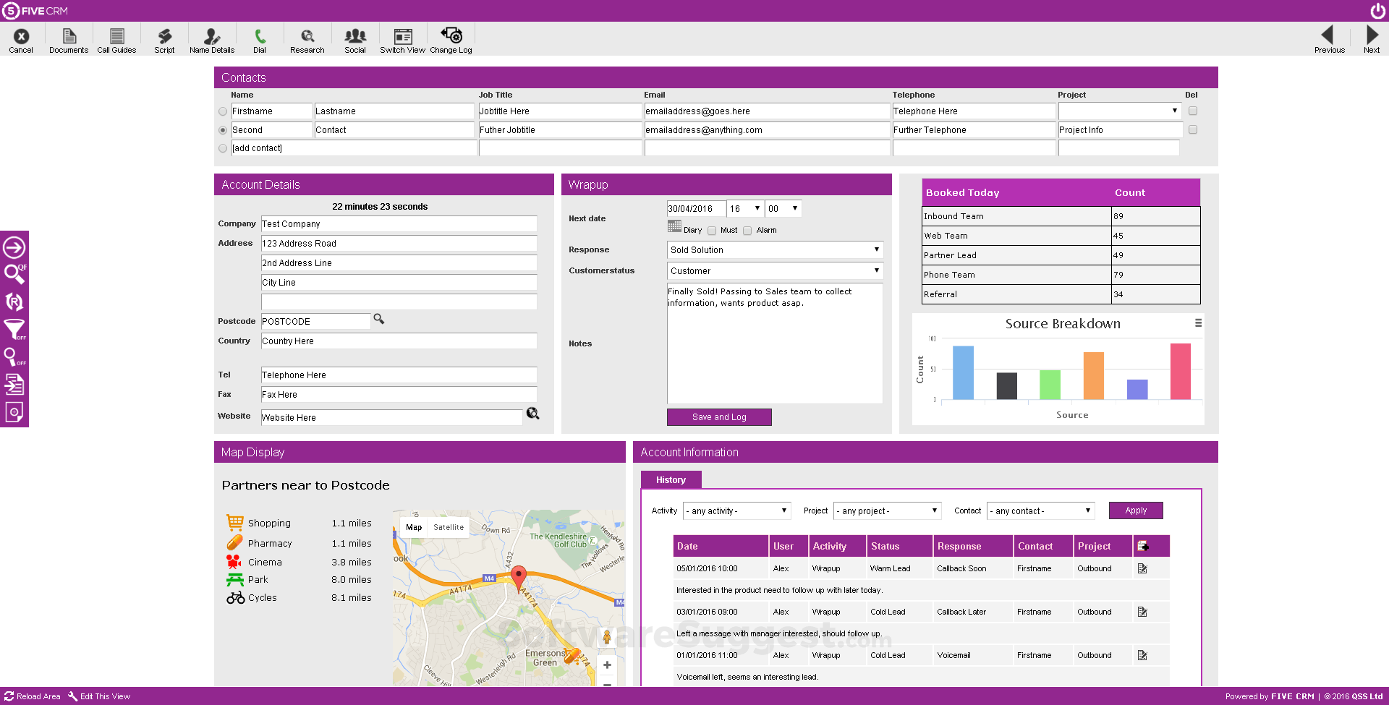Screen dimensions: 1389x705
Task: Click the Switch View icon
Action: 402,38
